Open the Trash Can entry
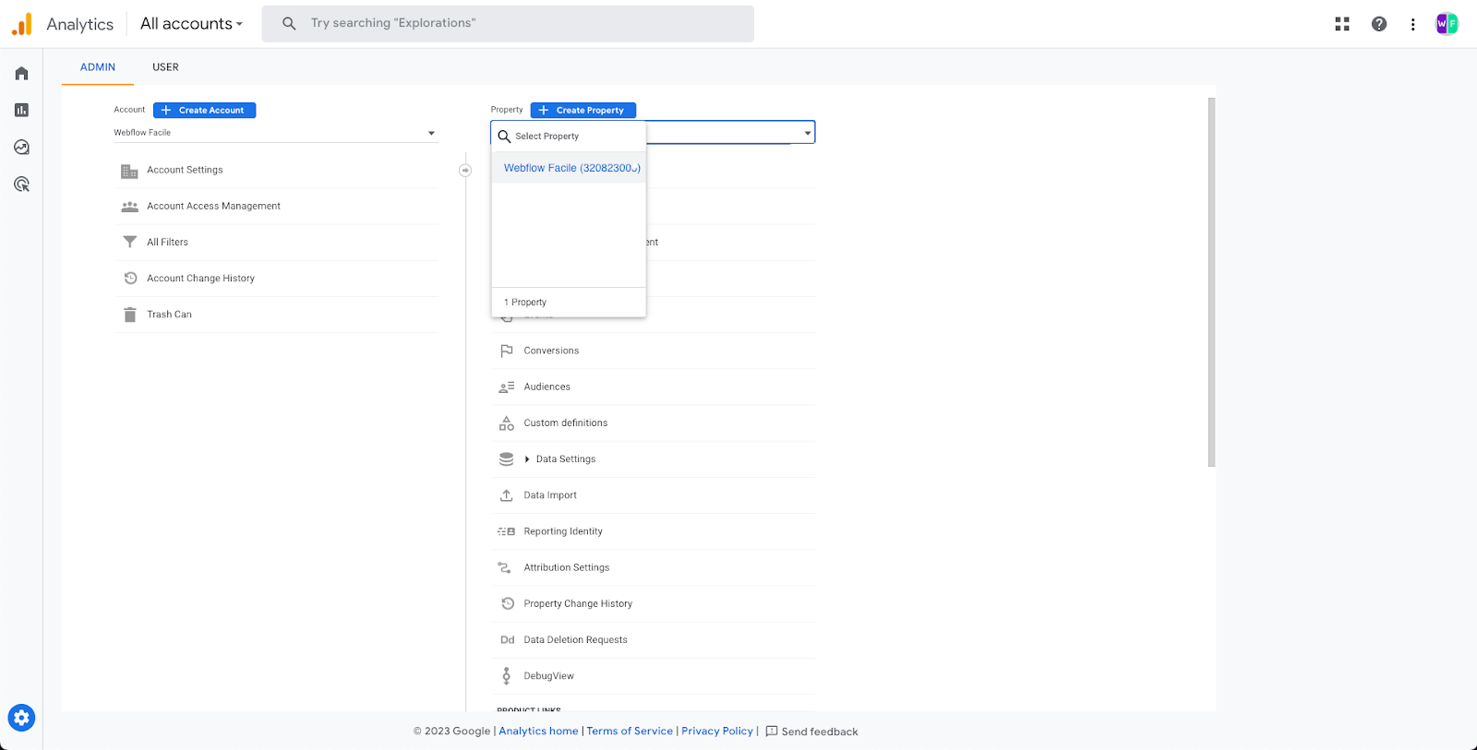 [x=169, y=315]
